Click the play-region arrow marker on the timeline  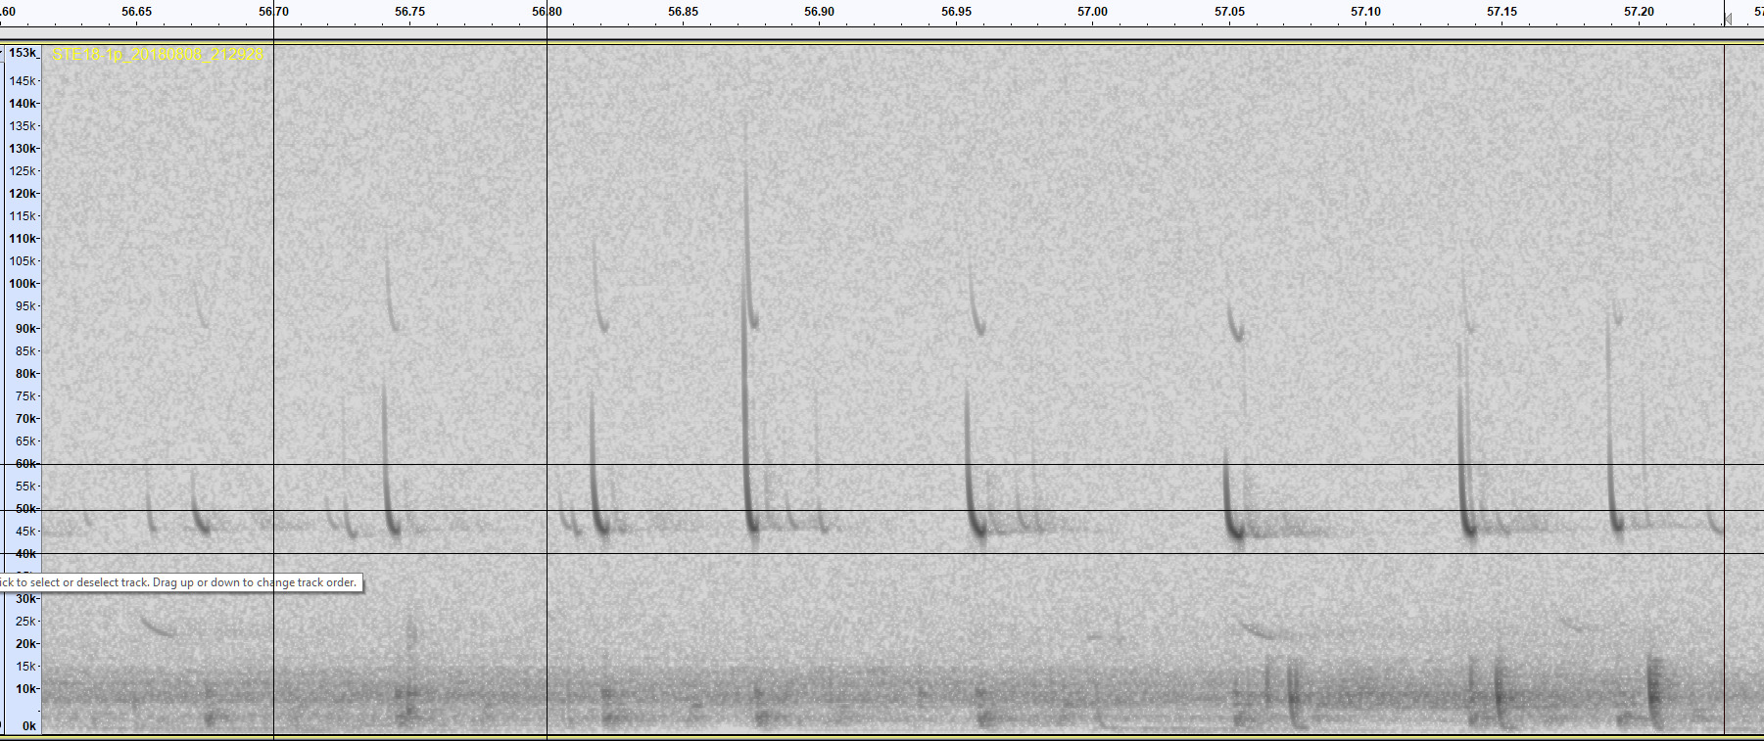(1728, 19)
